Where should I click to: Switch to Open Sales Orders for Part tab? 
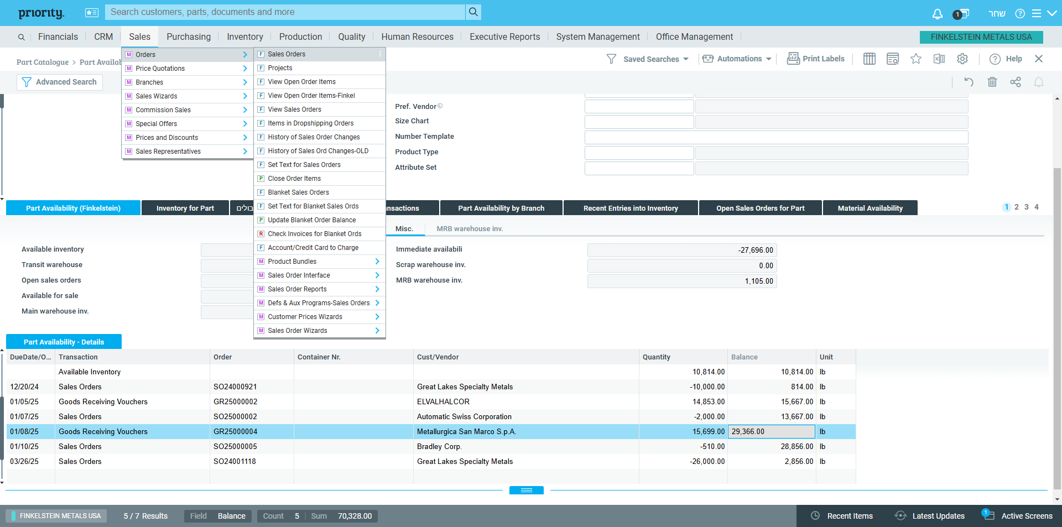pos(761,208)
